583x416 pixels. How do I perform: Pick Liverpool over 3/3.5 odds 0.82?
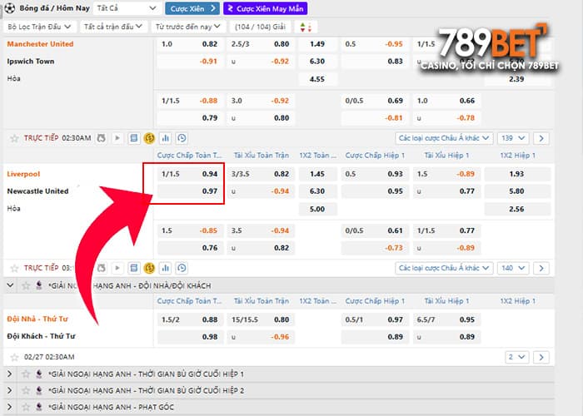tap(261, 174)
